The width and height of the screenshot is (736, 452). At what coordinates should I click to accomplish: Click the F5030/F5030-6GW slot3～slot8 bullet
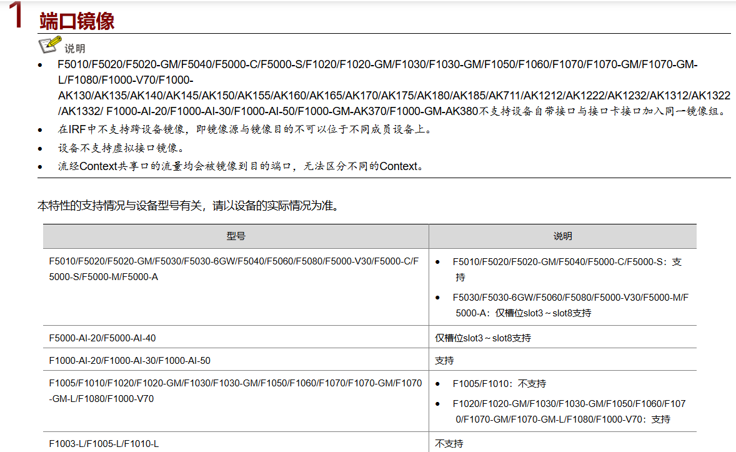pyautogui.click(x=570, y=305)
